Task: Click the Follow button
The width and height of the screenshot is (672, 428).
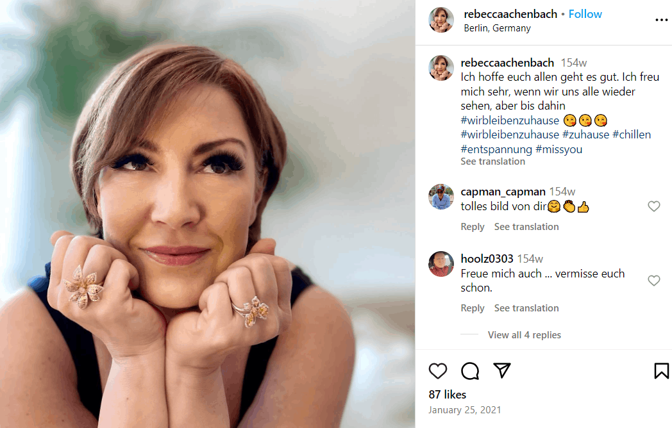Action: pos(585,13)
